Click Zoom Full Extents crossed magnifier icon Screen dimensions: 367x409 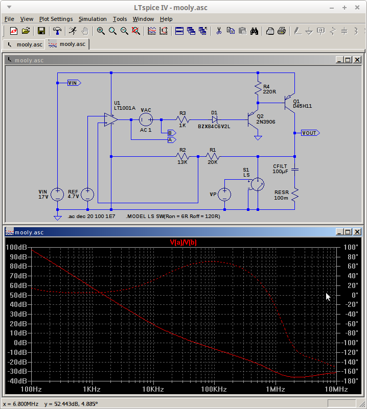[x=136, y=31]
